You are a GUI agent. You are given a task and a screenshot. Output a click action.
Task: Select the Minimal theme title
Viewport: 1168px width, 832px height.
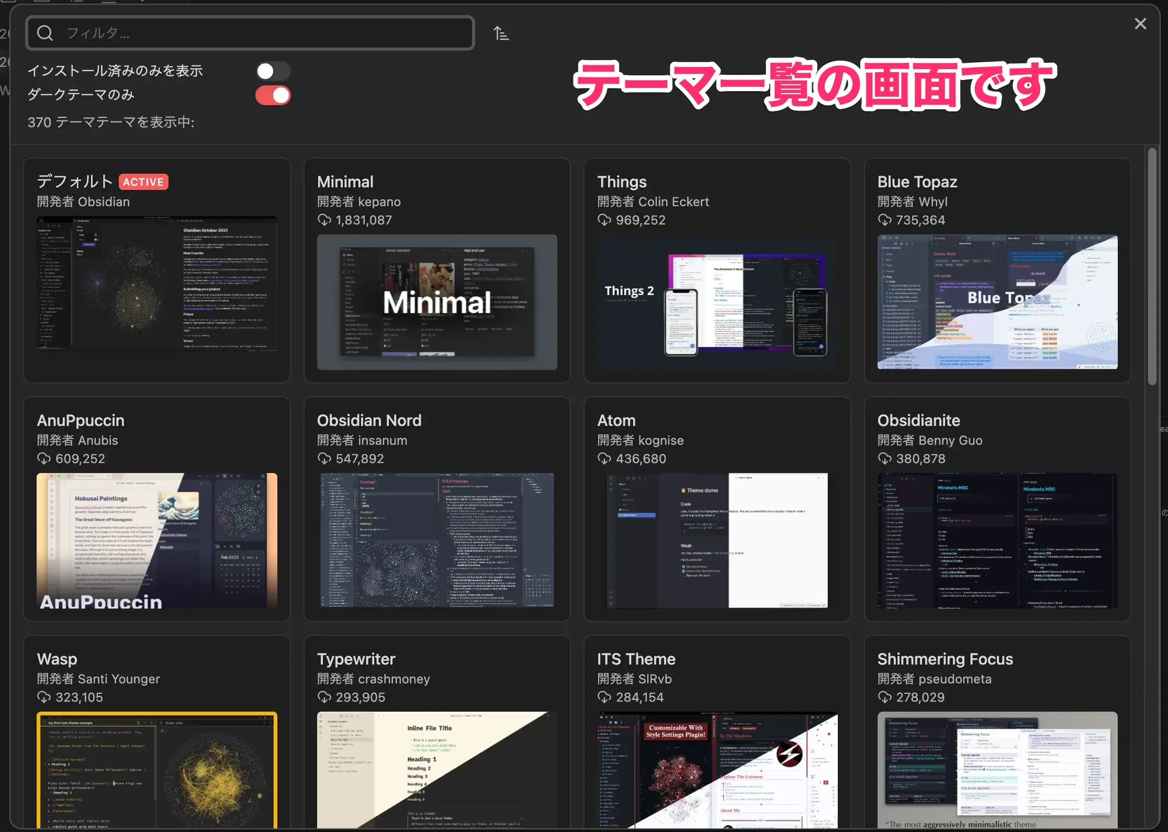345,182
